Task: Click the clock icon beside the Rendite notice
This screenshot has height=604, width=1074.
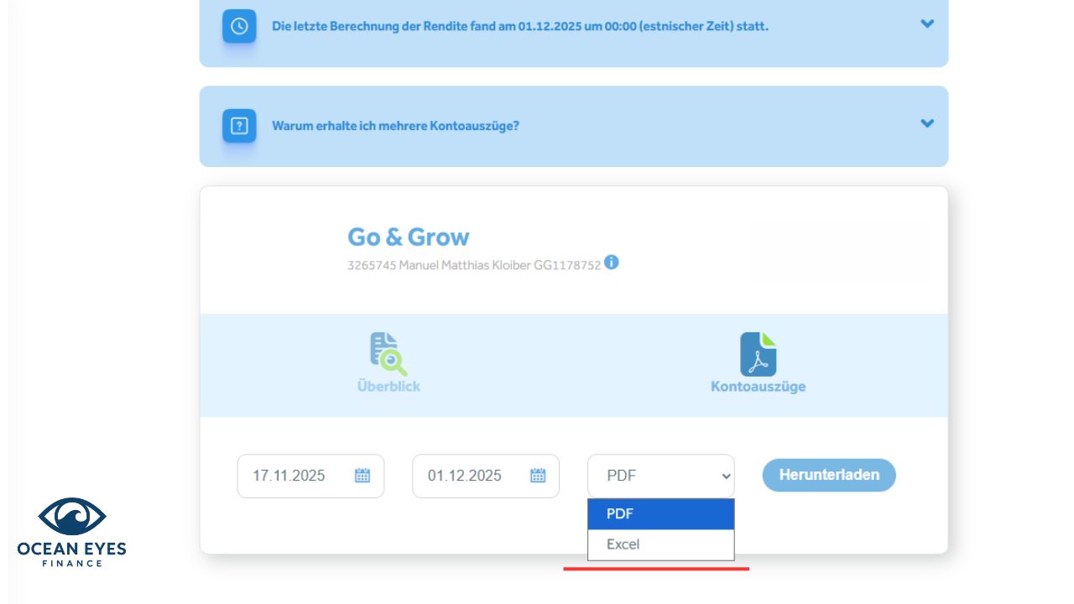Action: click(x=239, y=25)
